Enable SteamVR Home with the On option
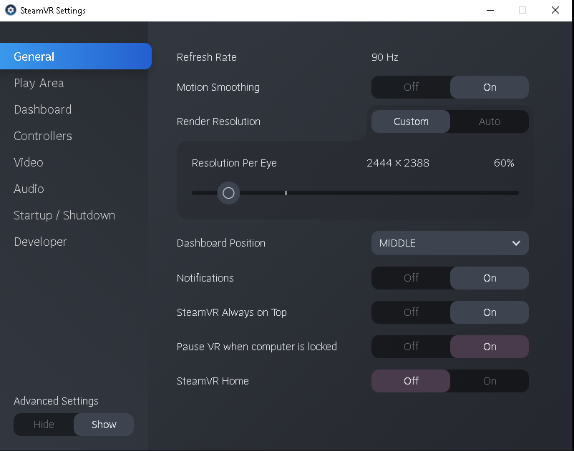574x451 pixels. [x=490, y=381]
